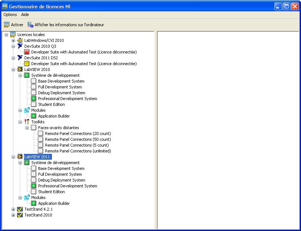Click Modules puzzle icon under LabVIEW 2010
The width and height of the screenshot is (301, 231).
pos(27,110)
